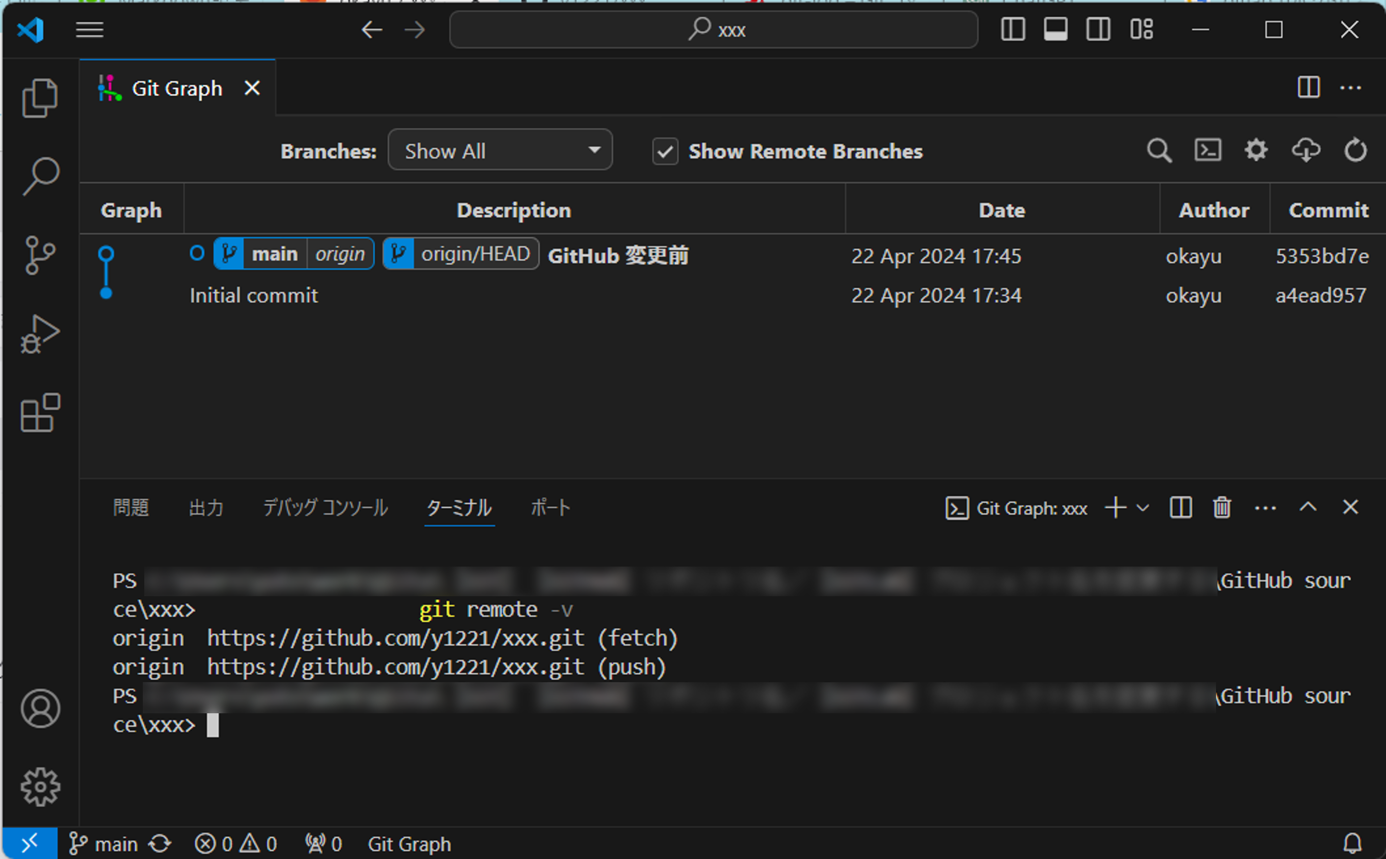Open Branches Show All dropdown
Viewport: 1386px width, 859px height.
(x=500, y=150)
